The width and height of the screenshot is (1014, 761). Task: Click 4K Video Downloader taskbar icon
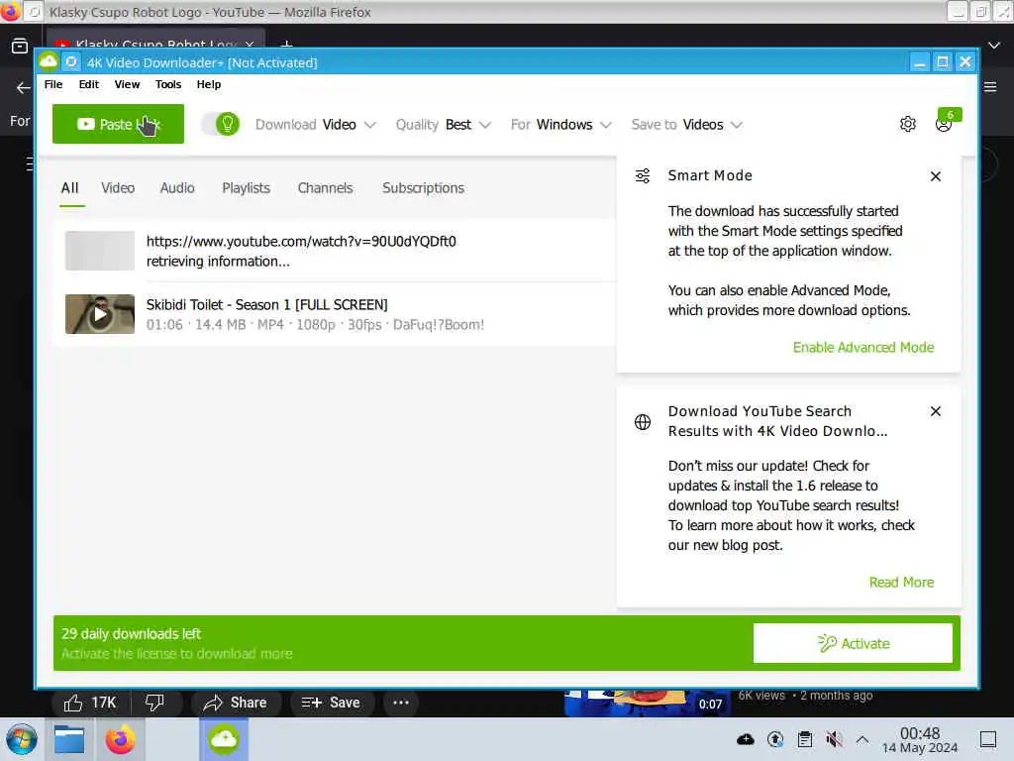click(x=224, y=739)
